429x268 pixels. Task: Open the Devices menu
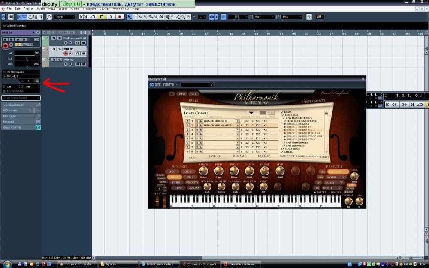coord(104,9)
